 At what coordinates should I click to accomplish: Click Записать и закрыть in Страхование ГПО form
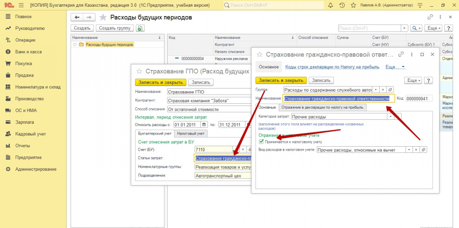(x=161, y=82)
